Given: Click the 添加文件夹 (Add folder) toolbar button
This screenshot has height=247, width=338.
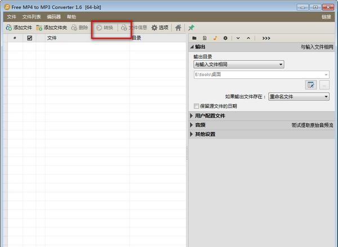Looking at the screenshot, I should coord(51,28).
